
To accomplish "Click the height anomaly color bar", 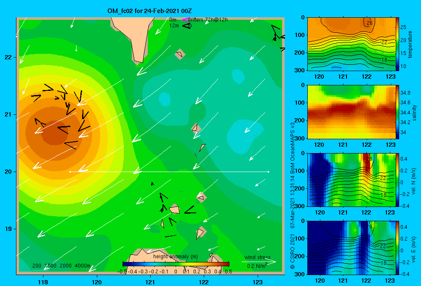I will tap(176, 264).
